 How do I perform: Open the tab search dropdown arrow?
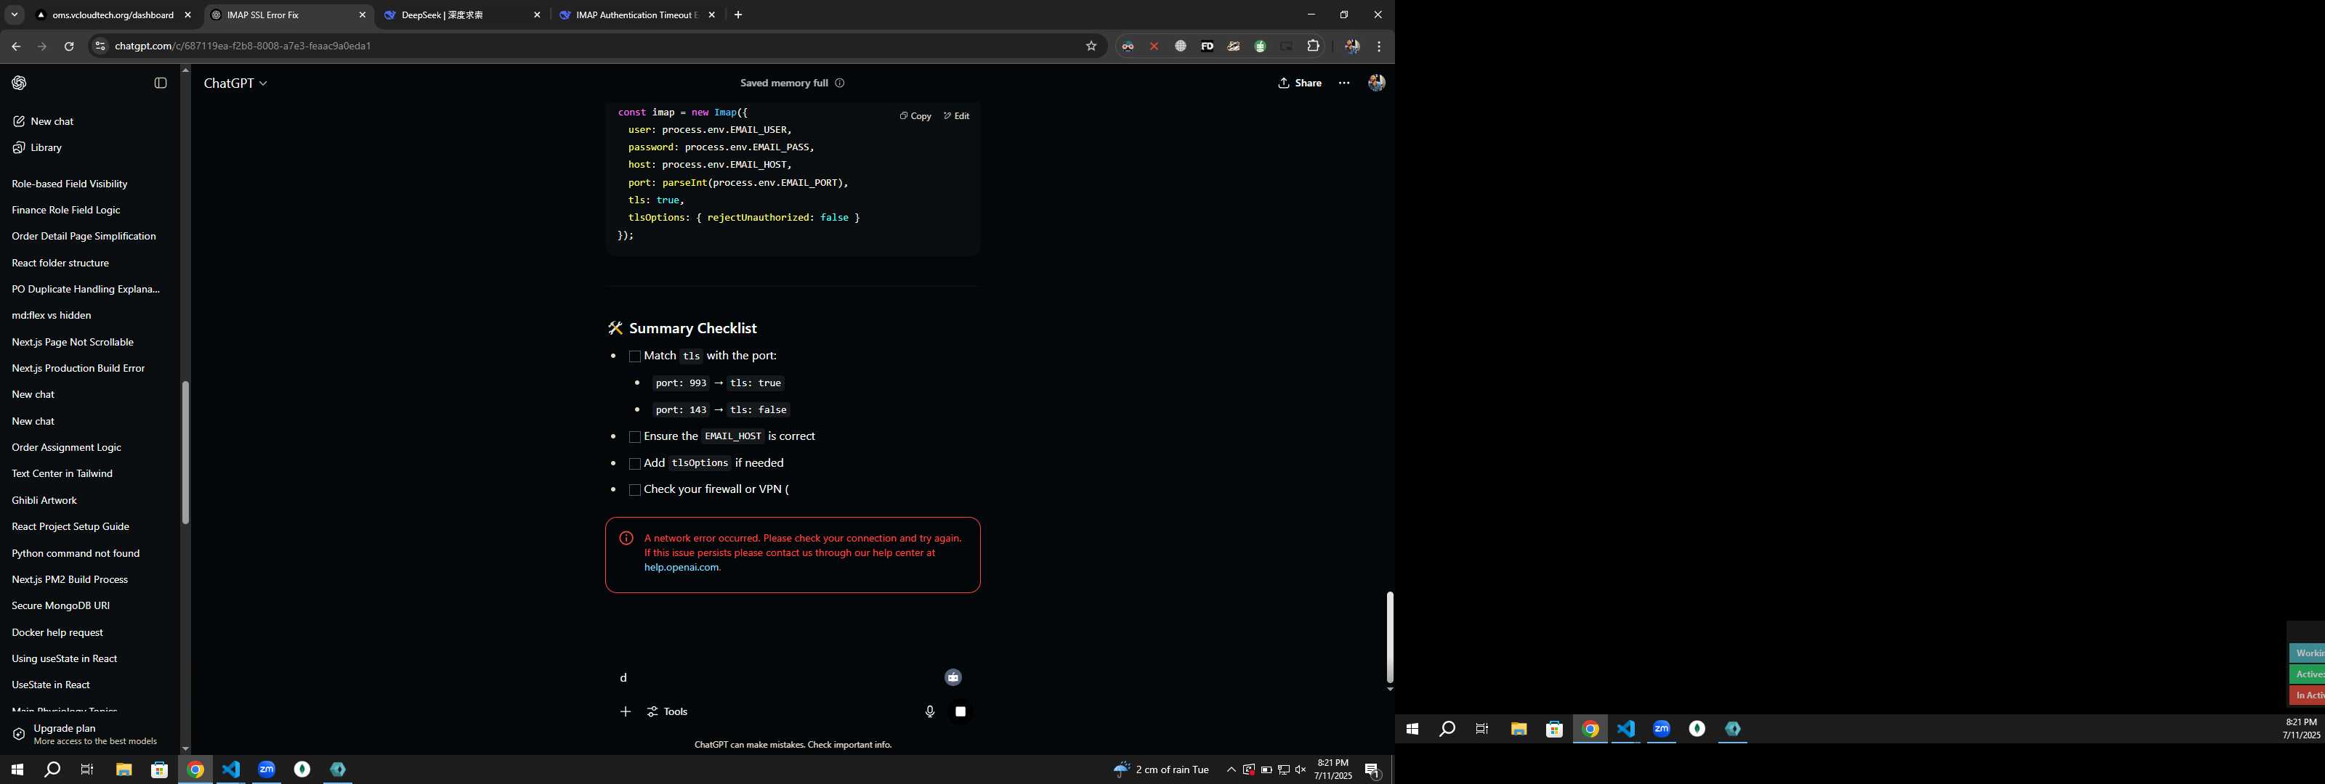pos(15,15)
